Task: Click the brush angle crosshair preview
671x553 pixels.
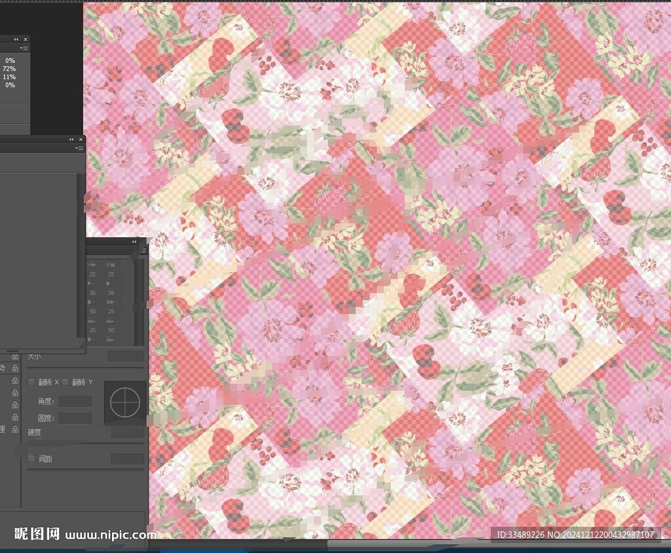Action: pyautogui.click(x=125, y=402)
